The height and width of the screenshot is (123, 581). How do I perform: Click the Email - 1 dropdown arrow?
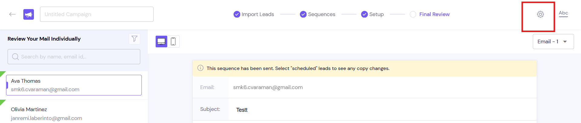(565, 42)
